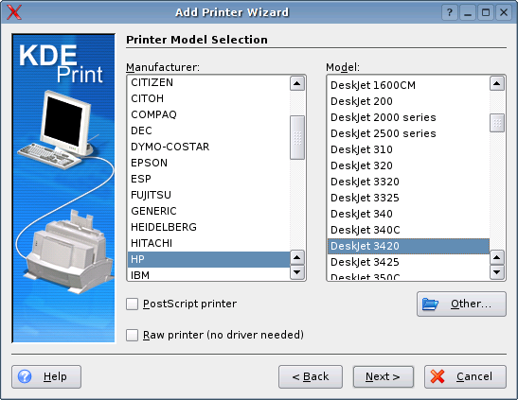Select IBM manufacturer
Image resolution: width=518 pixels, height=400 pixels.
click(208, 274)
